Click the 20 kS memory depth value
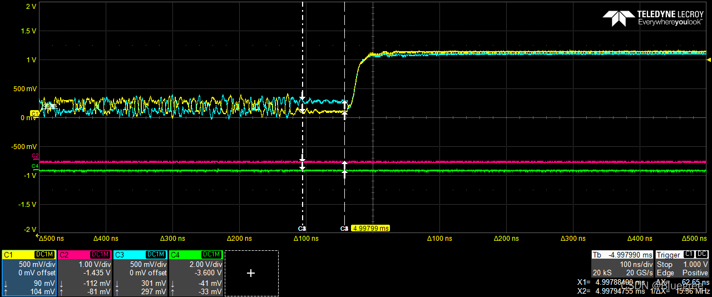The width and height of the screenshot is (712, 297). tap(602, 273)
